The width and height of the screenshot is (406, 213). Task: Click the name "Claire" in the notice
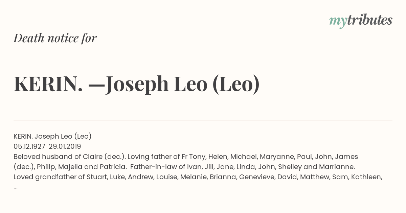pos(93,157)
